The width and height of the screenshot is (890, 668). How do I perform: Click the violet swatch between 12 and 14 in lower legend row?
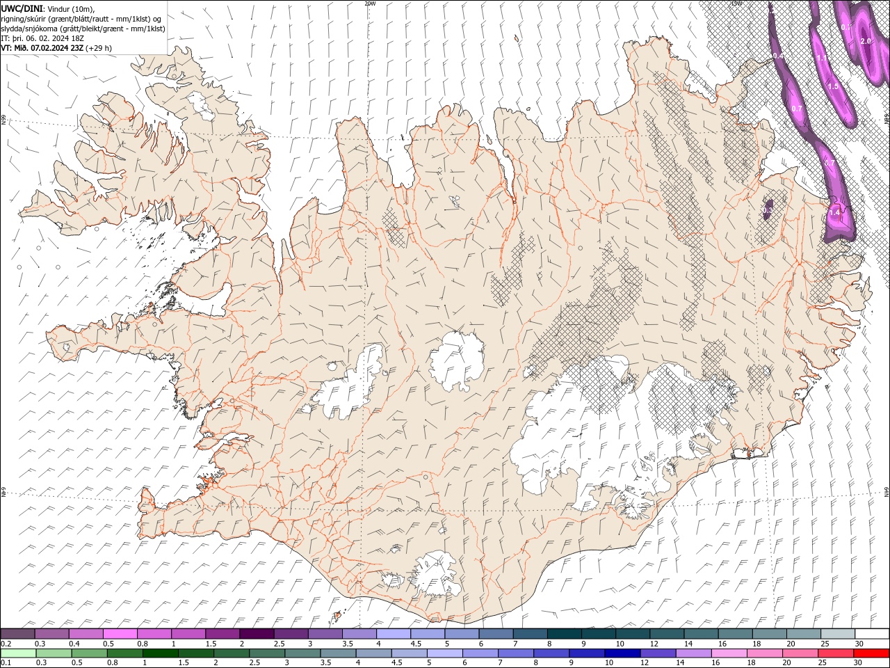click(x=658, y=653)
